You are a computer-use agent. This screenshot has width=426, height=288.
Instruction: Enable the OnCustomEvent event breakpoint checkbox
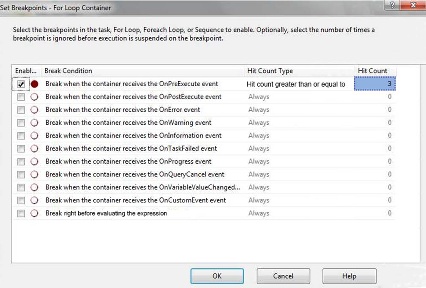(21, 200)
